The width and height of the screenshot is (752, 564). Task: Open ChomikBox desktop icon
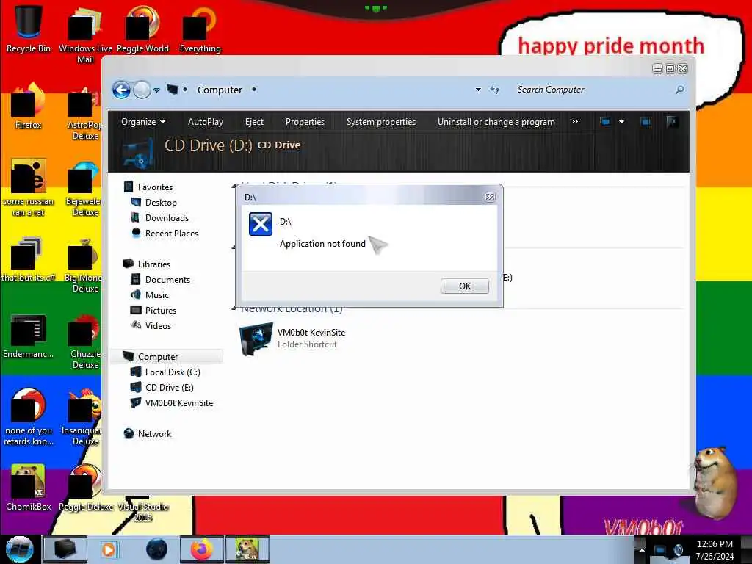pyautogui.click(x=29, y=488)
